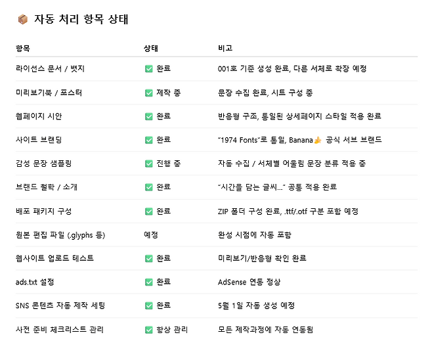Click the green check icon for 라이선스 문서 / 뱃지

pyautogui.click(x=148, y=69)
